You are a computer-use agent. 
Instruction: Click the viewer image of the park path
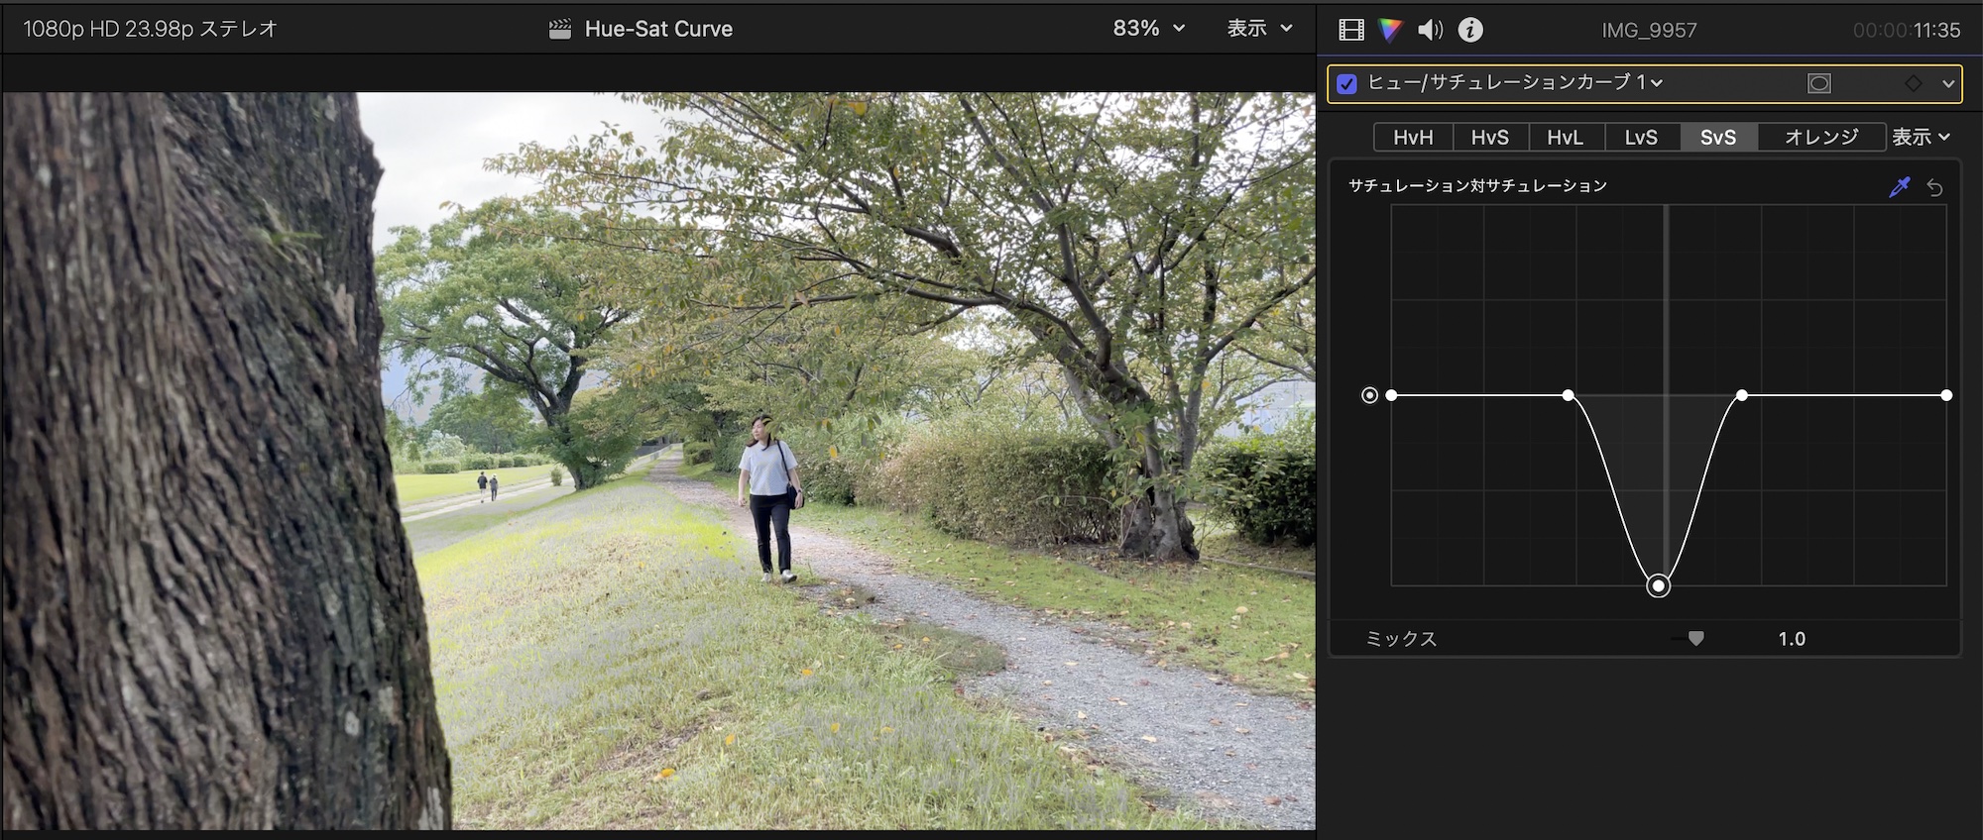coord(658,461)
